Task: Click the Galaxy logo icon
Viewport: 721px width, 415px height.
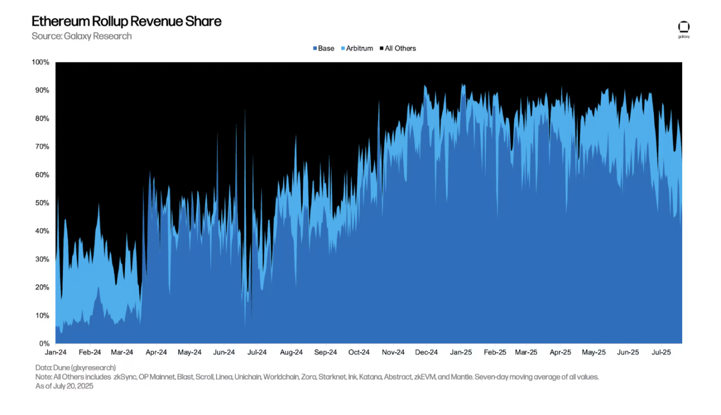Action: click(x=684, y=27)
